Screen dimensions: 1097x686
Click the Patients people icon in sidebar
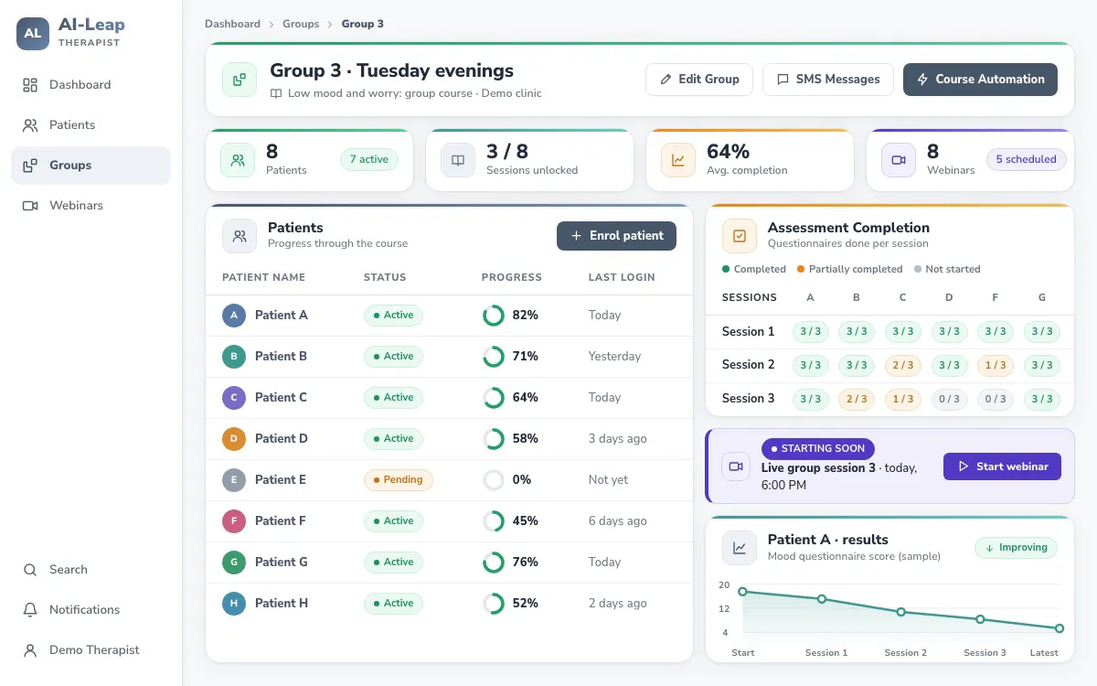(30, 125)
